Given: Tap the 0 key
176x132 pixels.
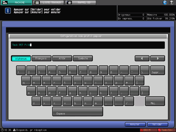Looking at the screenshot, I should click(114, 70).
